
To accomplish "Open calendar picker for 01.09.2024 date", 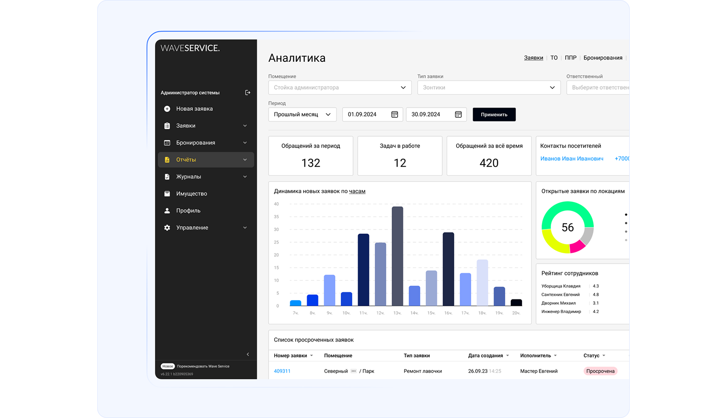I will (x=394, y=114).
